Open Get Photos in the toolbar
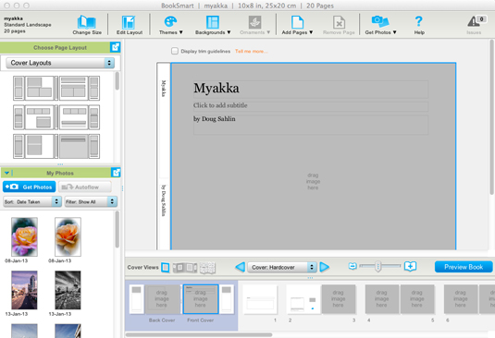495x338 pixels. click(x=380, y=25)
